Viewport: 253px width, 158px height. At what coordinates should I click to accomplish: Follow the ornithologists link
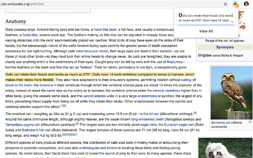point(89,148)
